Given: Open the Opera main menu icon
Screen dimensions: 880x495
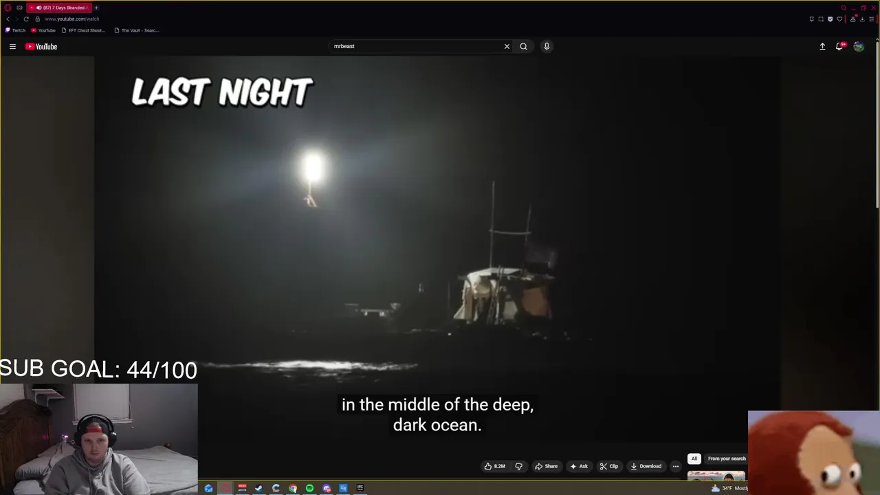Looking at the screenshot, I should tap(8, 8).
